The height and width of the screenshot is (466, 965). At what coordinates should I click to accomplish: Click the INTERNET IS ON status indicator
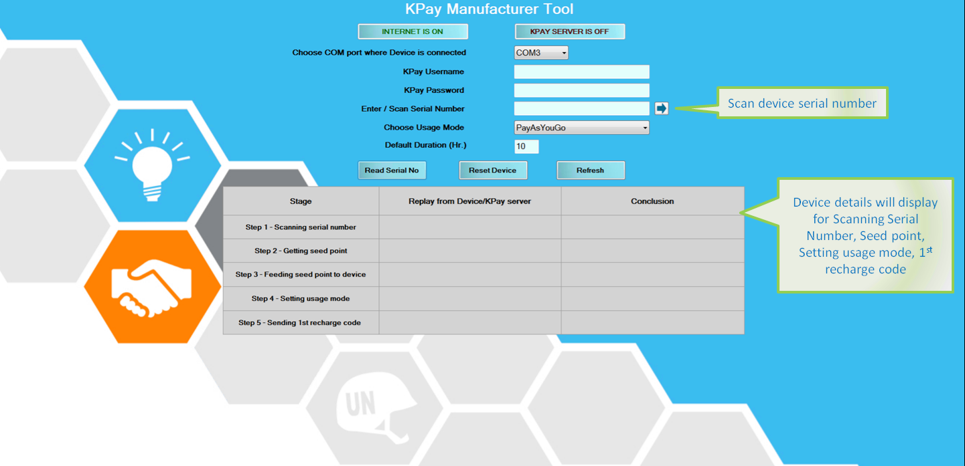tap(413, 31)
